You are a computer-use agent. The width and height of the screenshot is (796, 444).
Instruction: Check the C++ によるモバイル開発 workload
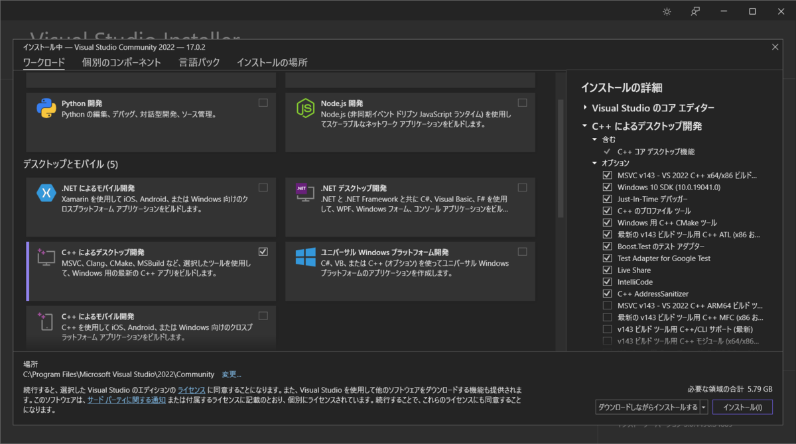coord(263,315)
